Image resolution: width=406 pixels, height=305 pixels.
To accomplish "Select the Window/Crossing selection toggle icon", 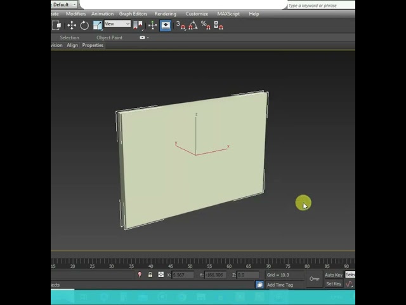I will coord(56,25).
